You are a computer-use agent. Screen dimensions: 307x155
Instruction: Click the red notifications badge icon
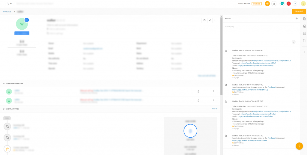pos(288,4)
